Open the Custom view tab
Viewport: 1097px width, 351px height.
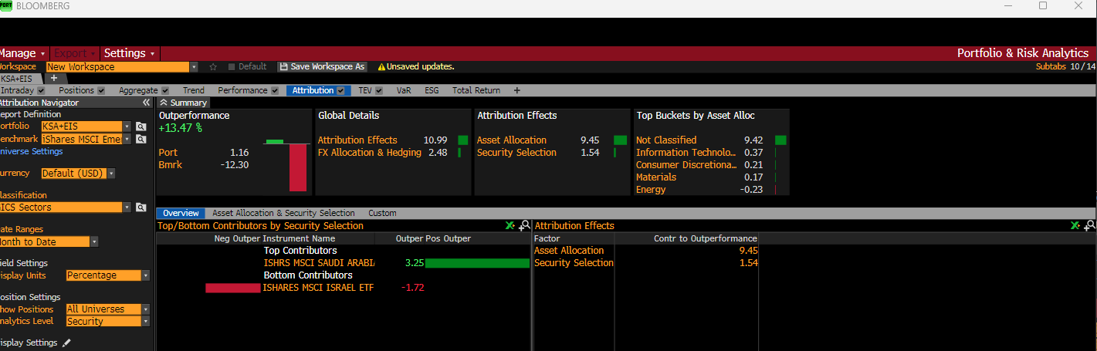tap(382, 213)
